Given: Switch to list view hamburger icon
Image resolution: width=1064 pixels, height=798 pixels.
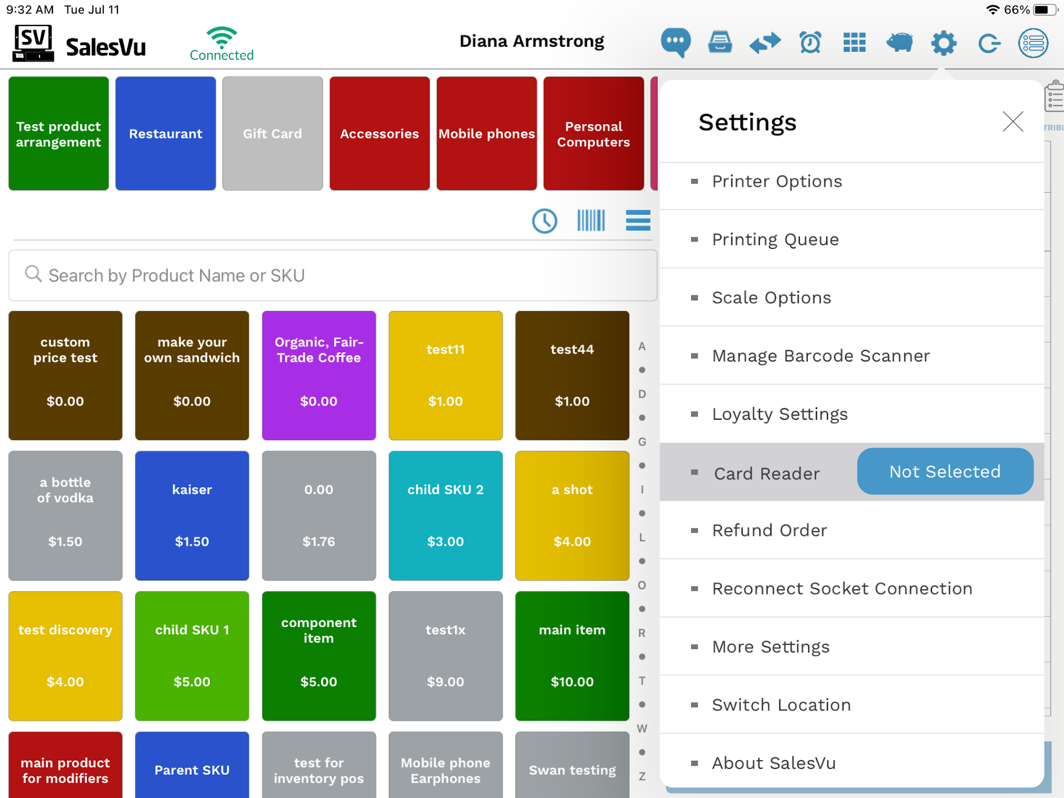Looking at the screenshot, I should [638, 220].
